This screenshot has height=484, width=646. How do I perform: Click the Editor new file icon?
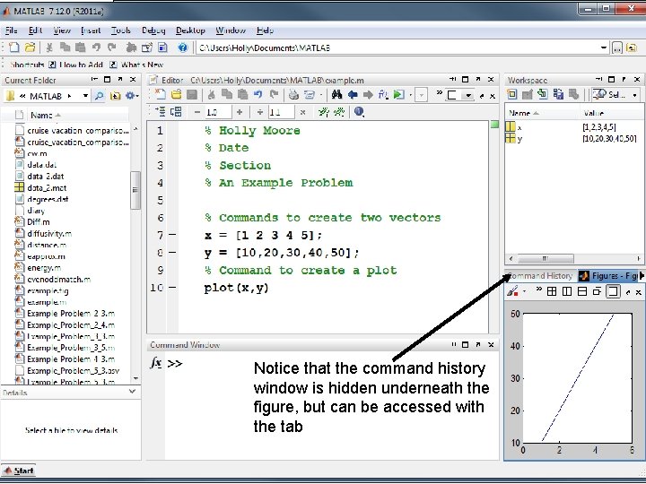pos(160,95)
